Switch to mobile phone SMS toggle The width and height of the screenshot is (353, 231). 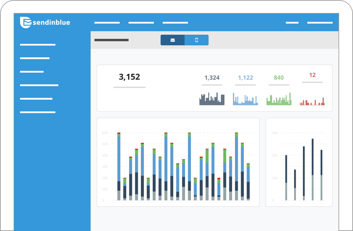pyautogui.click(x=197, y=40)
